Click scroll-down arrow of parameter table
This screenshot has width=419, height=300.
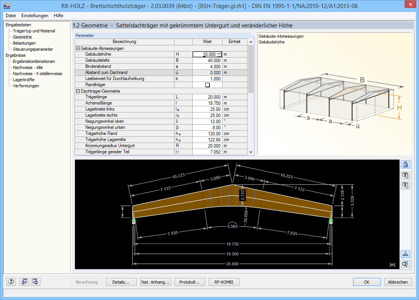251,152
